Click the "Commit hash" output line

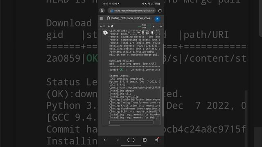coord(135,87)
